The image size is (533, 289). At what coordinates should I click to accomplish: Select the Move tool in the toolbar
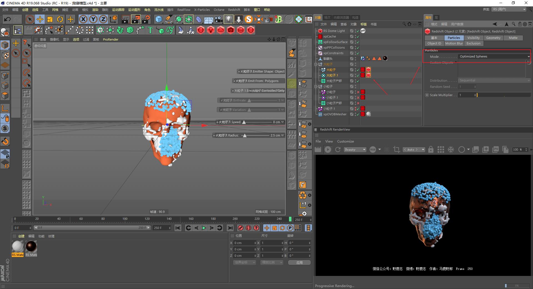(x=40, y=19)
